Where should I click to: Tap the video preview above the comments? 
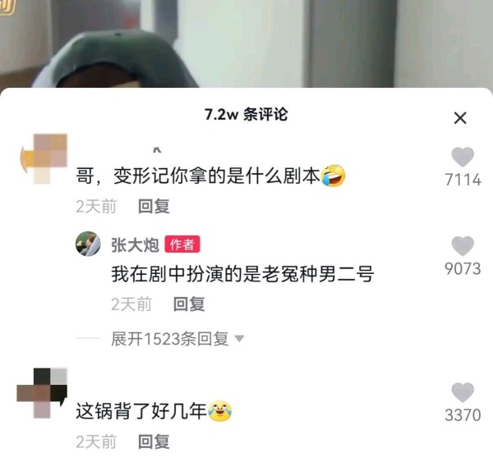pos(246,43)
